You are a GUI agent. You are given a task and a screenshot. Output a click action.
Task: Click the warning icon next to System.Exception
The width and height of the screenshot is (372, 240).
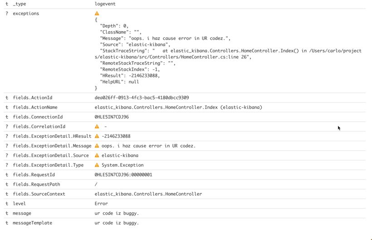97,165
